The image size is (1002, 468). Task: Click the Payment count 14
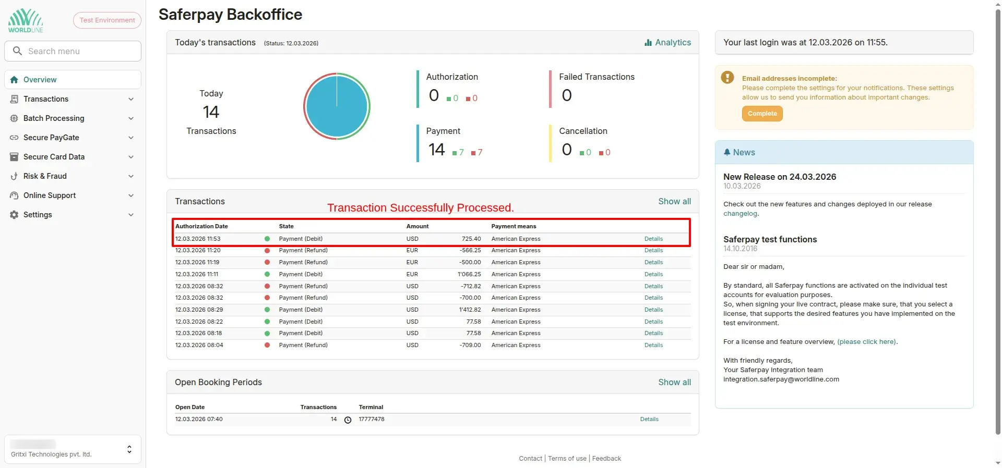pos(437,150)
